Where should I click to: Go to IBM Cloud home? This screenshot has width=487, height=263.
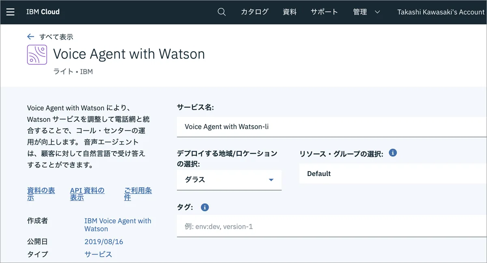[x=43, y=12]
